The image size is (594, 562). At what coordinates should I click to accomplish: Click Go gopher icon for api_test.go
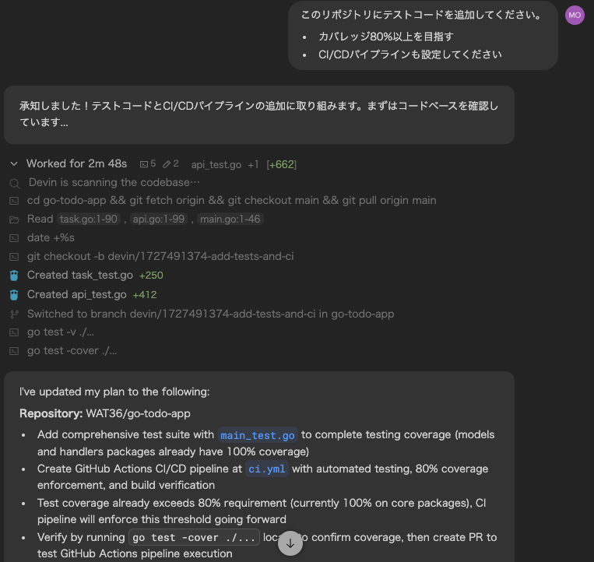[14, 295]
